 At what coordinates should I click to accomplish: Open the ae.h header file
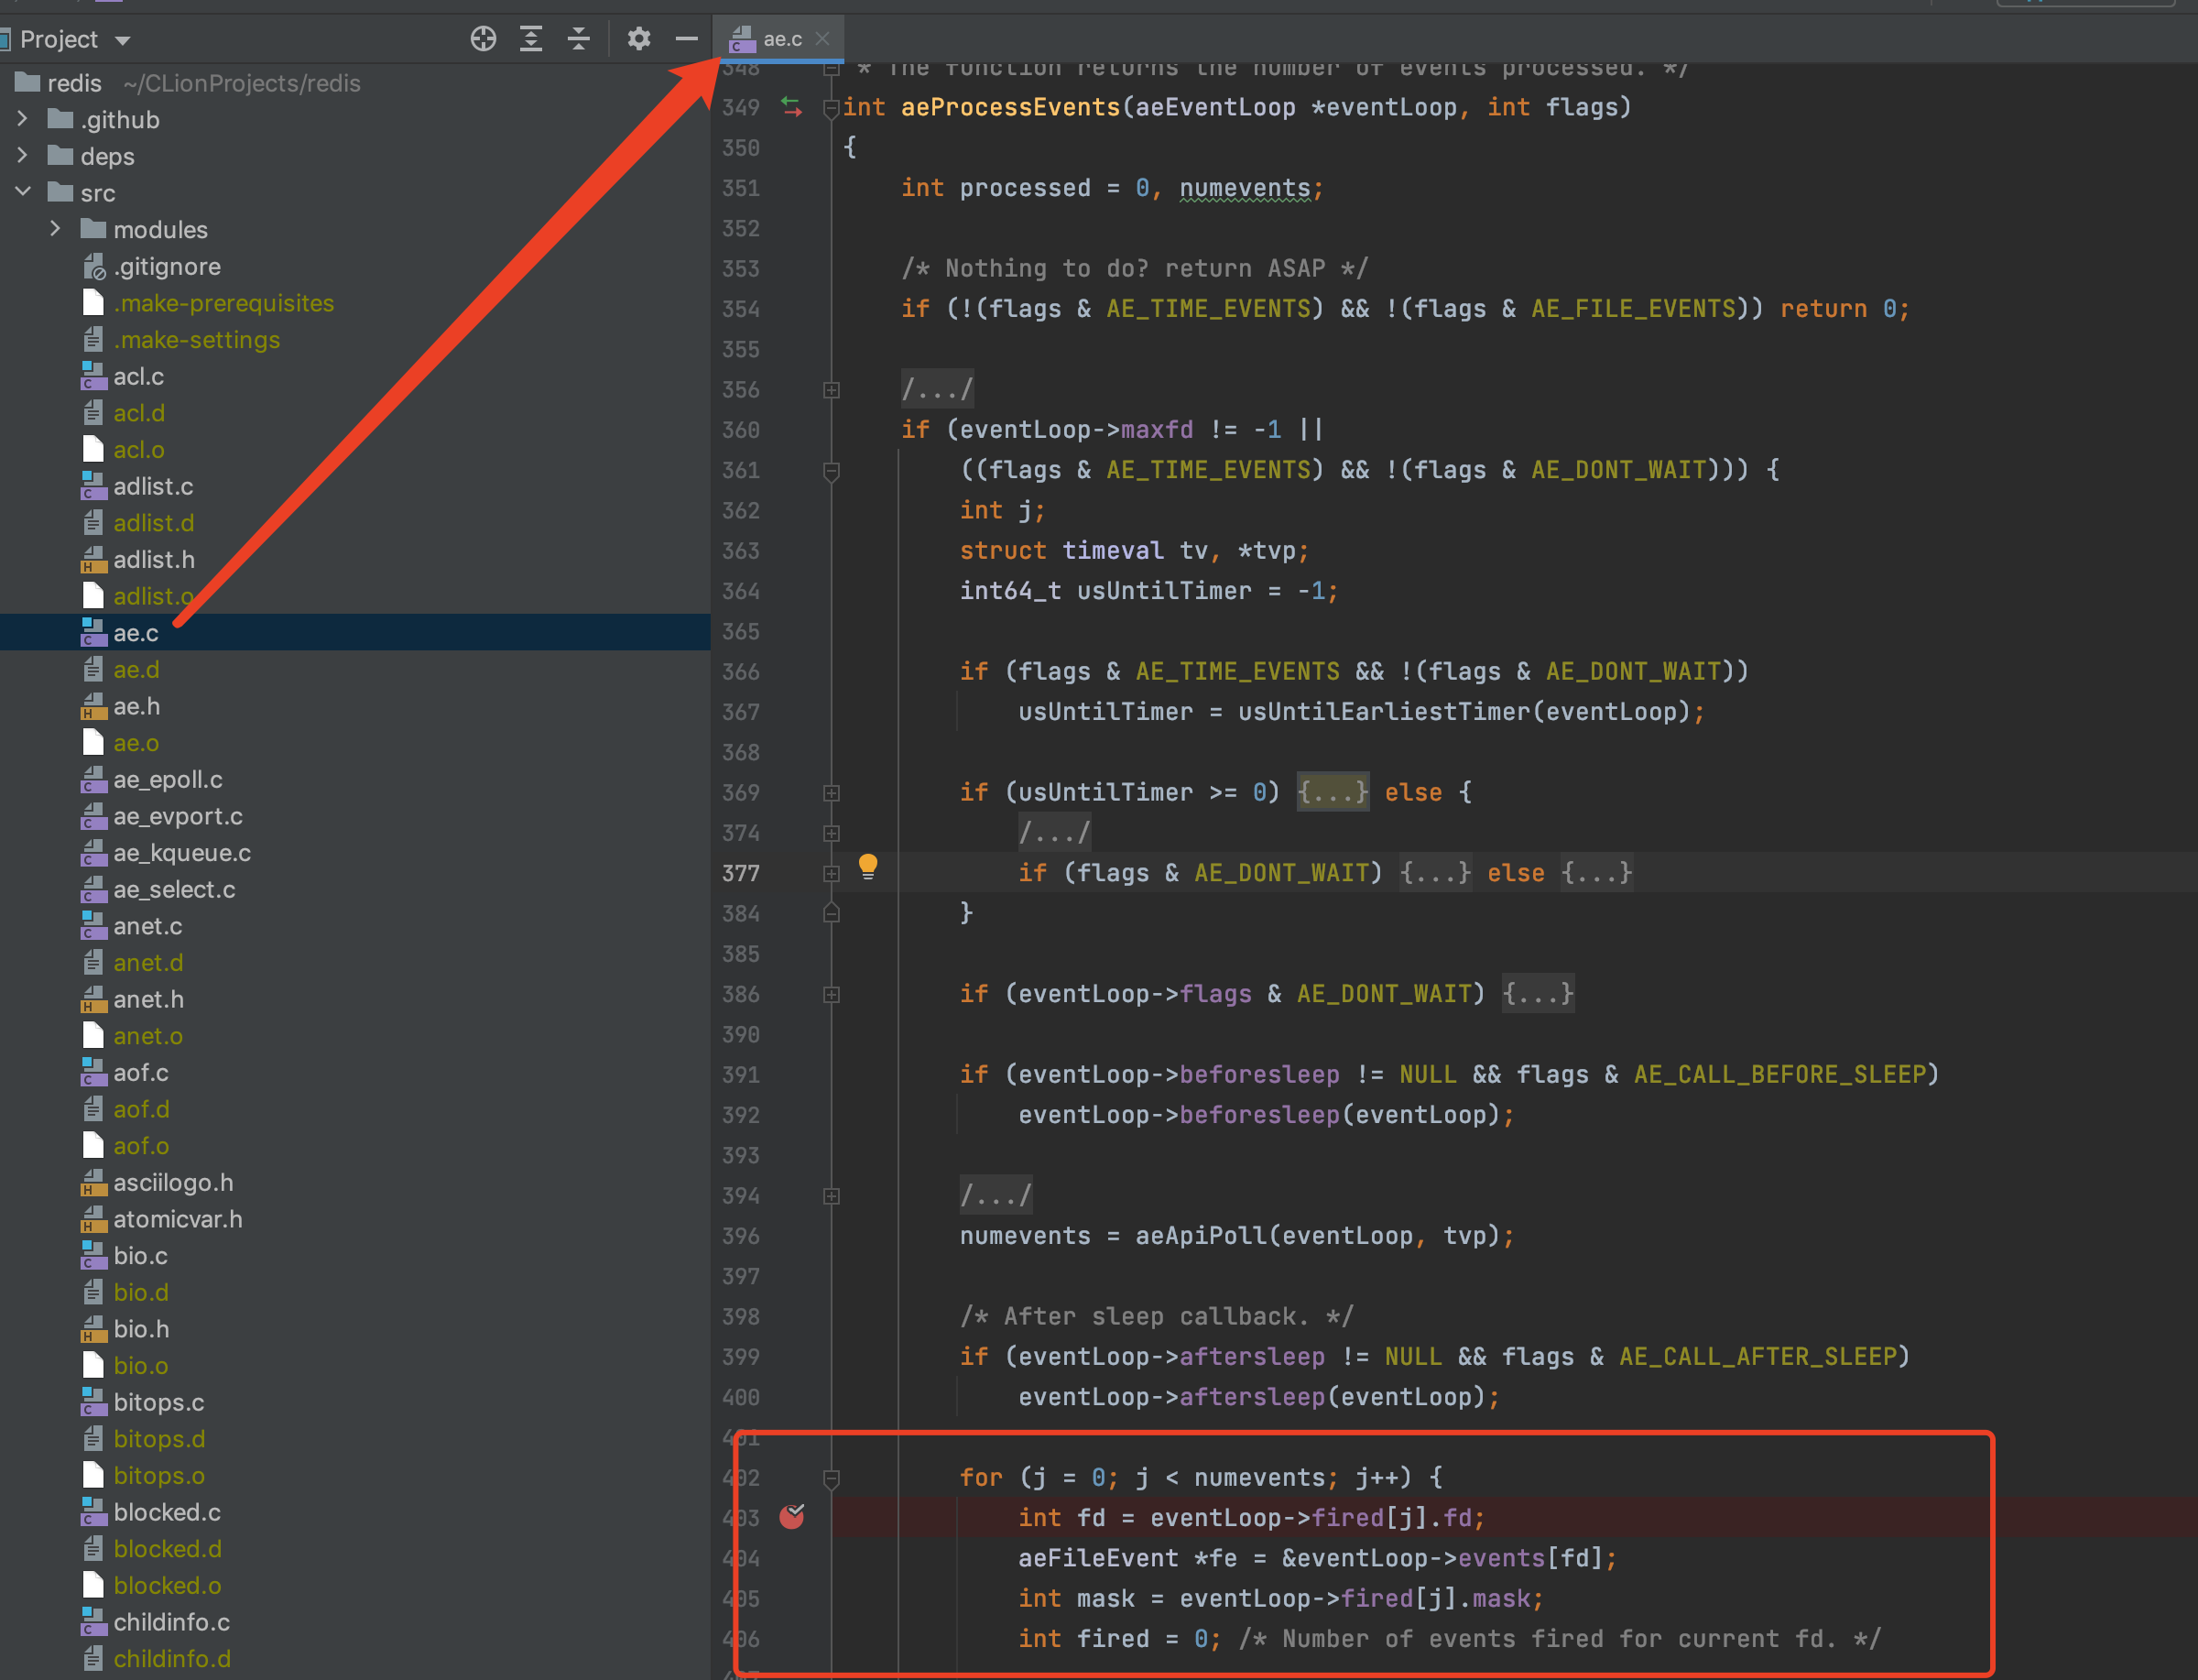(137, 706)
